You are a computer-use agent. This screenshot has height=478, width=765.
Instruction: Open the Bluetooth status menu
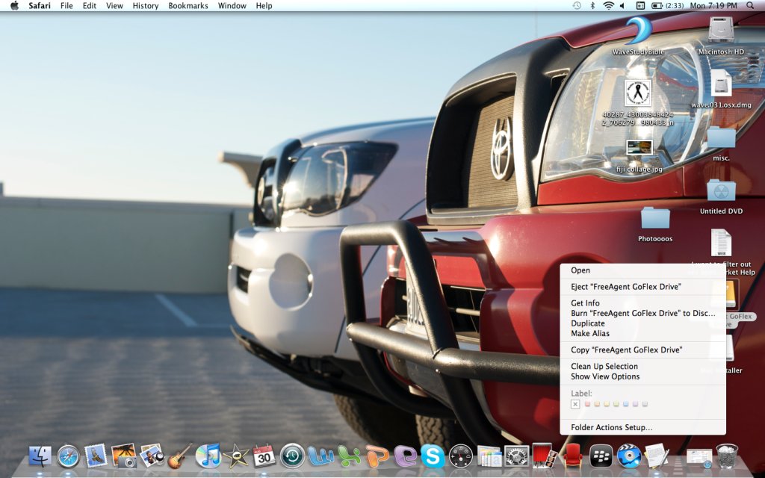pyautogui.click(x=592, y=5)
